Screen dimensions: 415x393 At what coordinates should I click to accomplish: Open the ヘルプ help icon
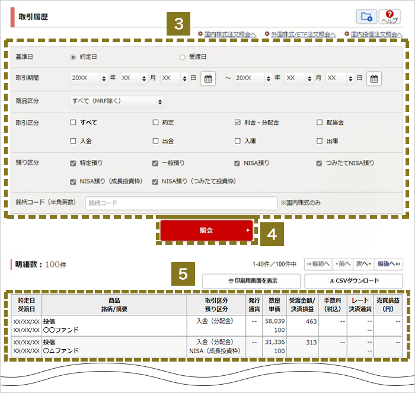[x=390, y=17]
